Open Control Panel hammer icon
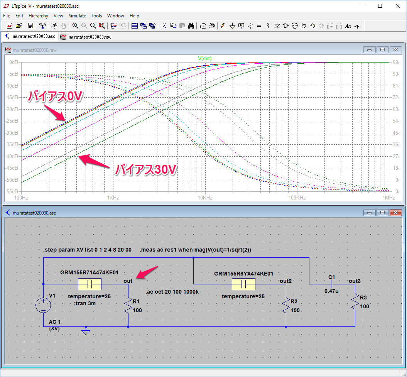407x377 pixels. [x=42, y=26]
